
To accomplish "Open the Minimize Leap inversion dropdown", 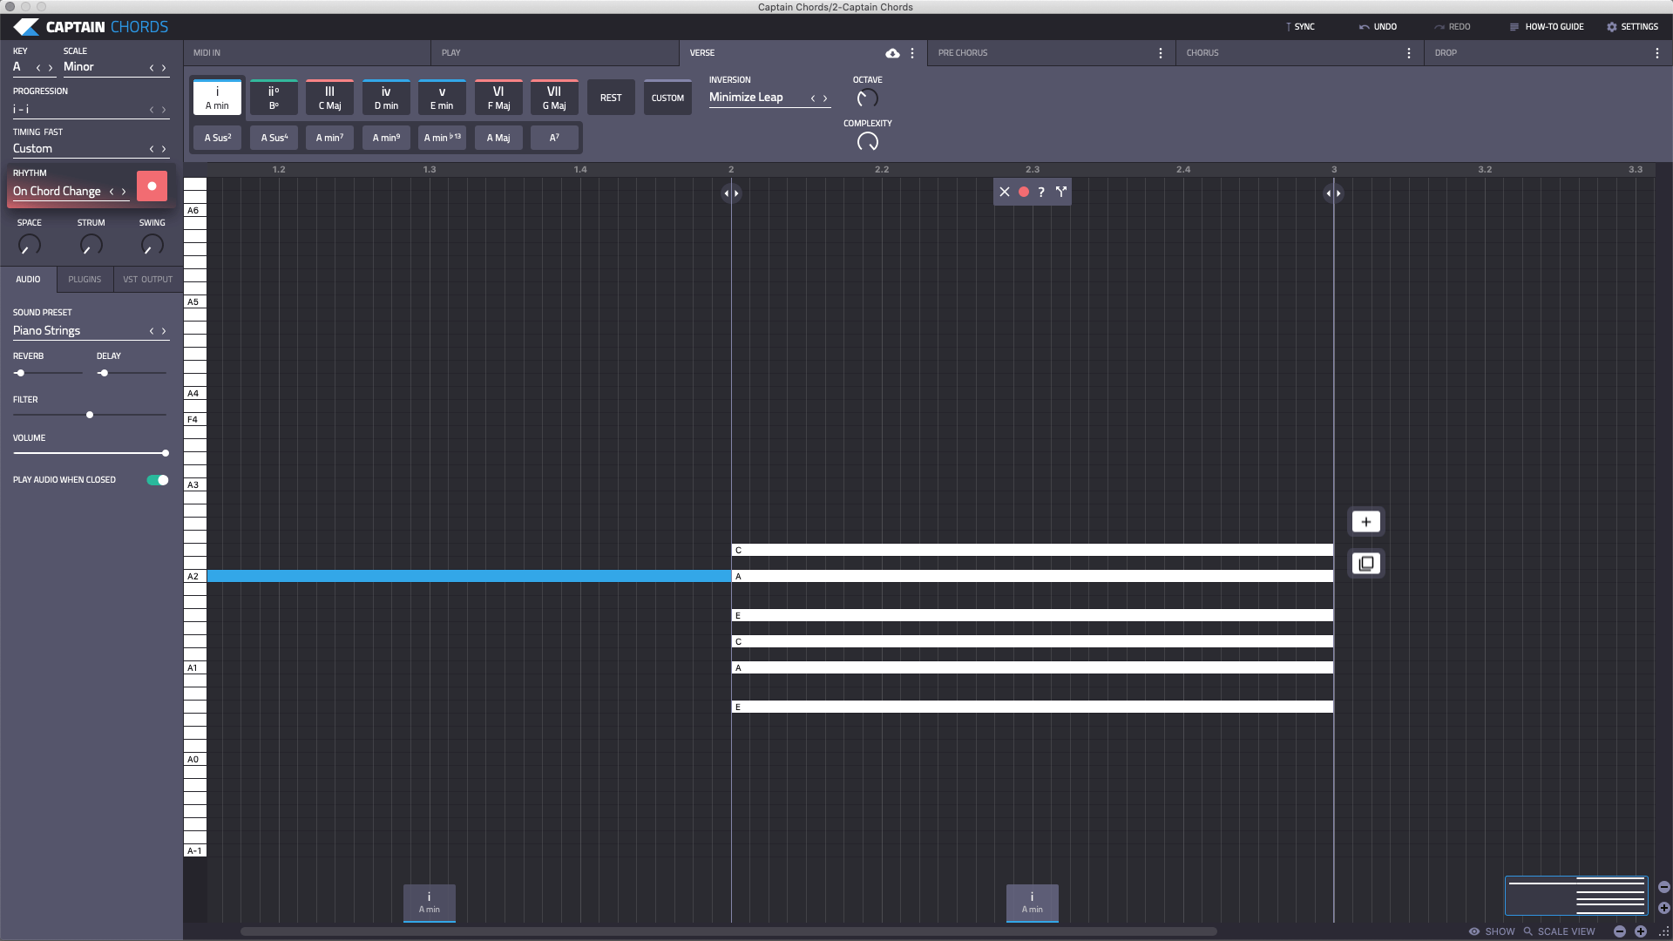I will coord(758,98).
